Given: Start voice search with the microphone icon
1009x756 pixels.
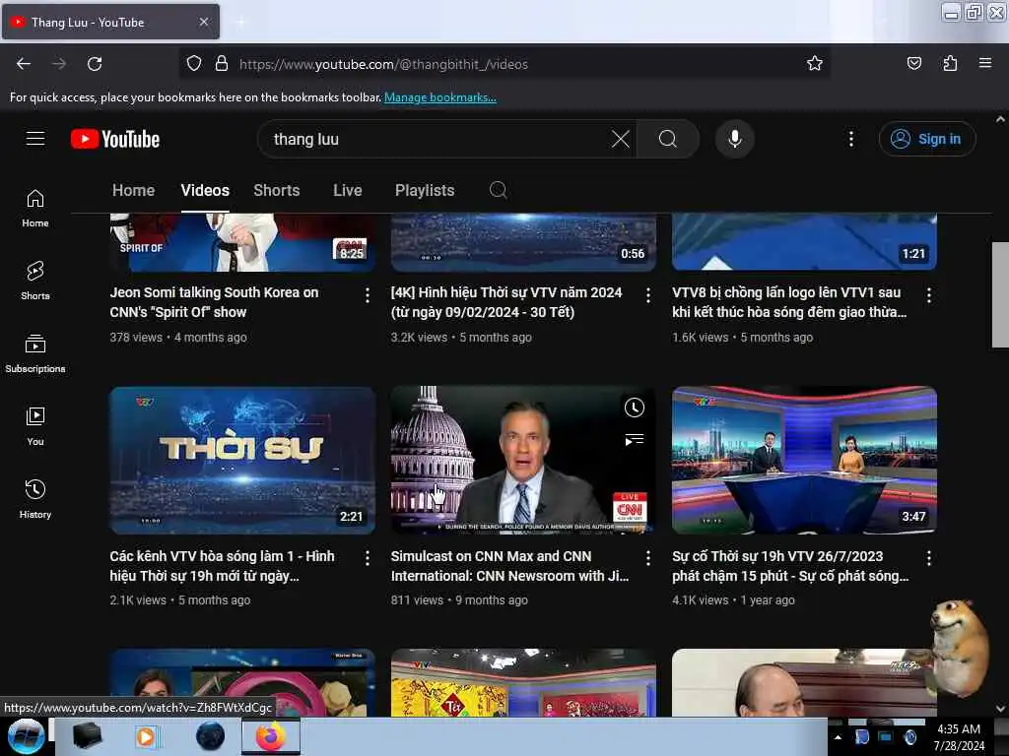Looking at the screenshot, I should (734, 139).
